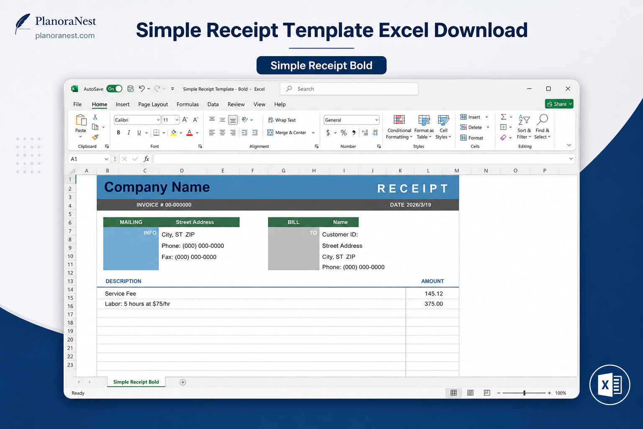The height and width of the screenshot is (429, 643).
Task: Click the Borders icon
Action: click(x=157, y=132)
